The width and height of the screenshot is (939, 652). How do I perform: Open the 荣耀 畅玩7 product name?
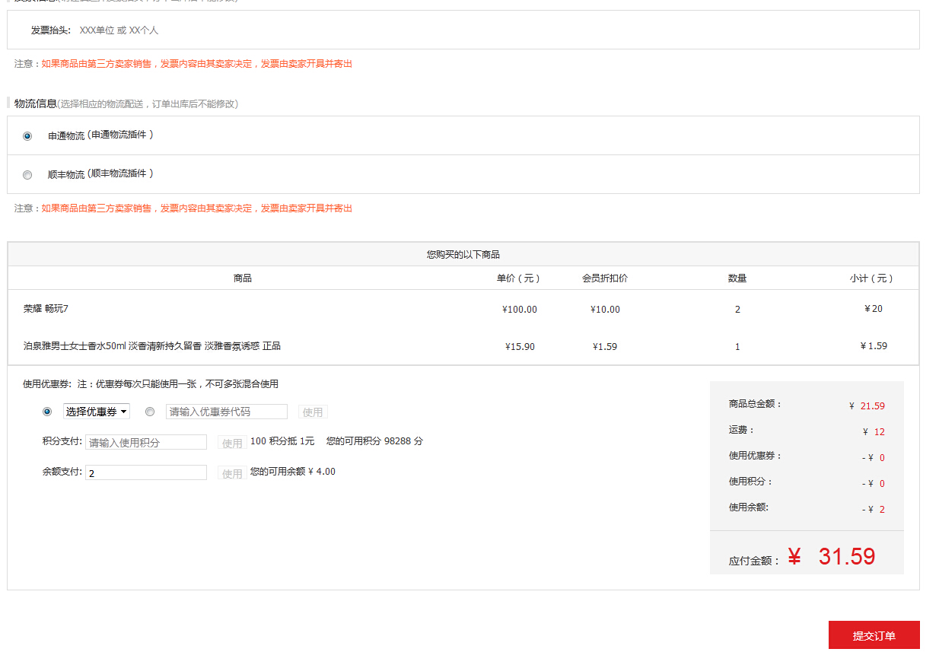pos(46,308)
